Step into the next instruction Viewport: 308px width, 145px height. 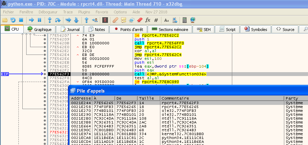50,20
